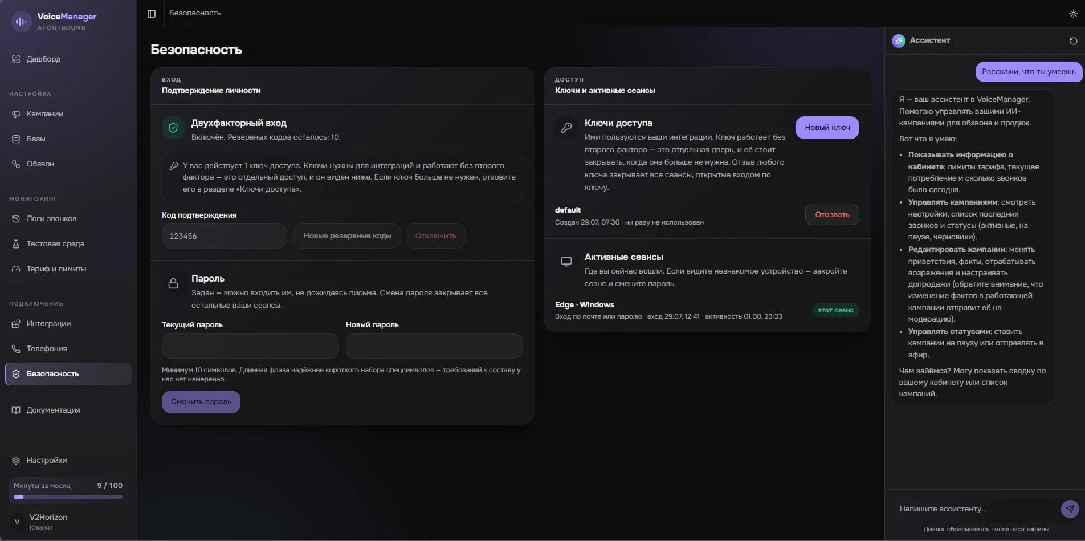The image size is (1085, 541).
Task: Click the key icon beside Ключи доступа
Action: (x=566, y=128)
